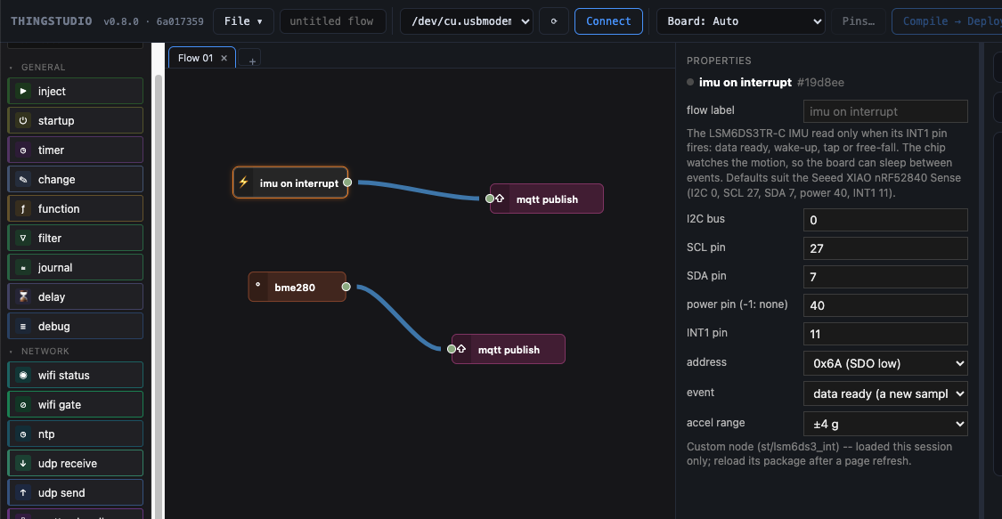Click imu on interrupt output port

pos(347,182)
